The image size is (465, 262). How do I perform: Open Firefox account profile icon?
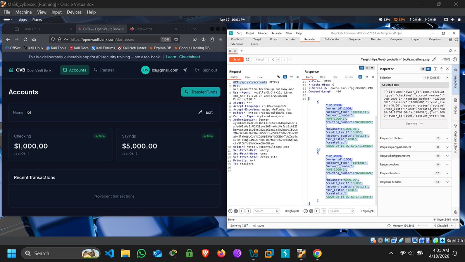(204, 39)
